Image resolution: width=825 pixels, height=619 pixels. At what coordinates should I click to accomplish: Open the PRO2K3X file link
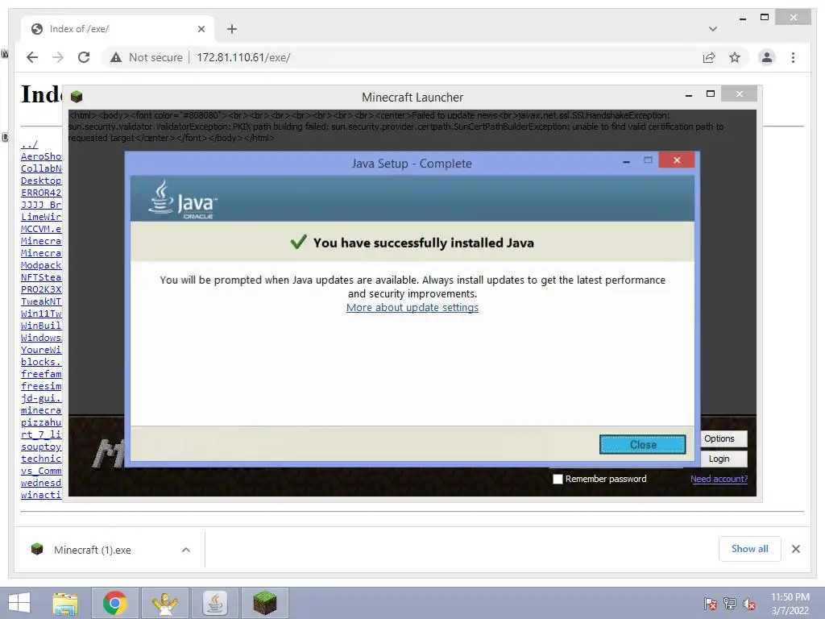41,289
